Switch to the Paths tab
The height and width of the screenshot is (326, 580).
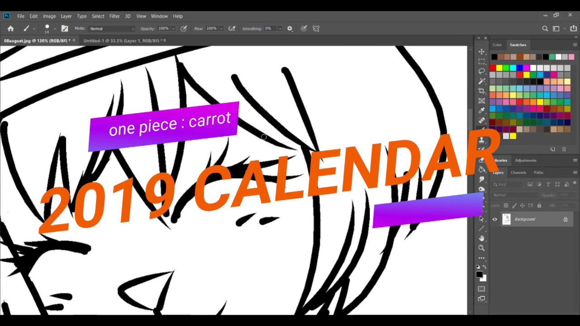[538, 173]
